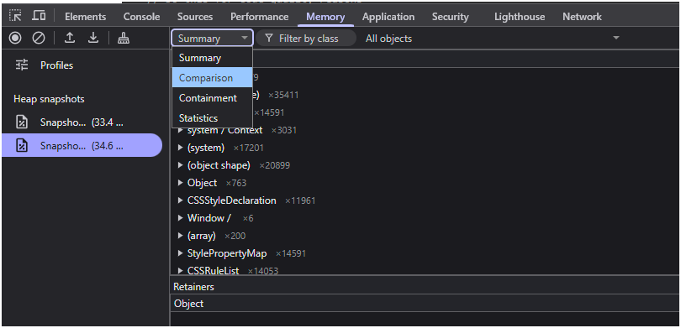Toggle the device toolbar icon
Image resolution: width=681 pixels, height=328 pixels.
pos(39,16)
